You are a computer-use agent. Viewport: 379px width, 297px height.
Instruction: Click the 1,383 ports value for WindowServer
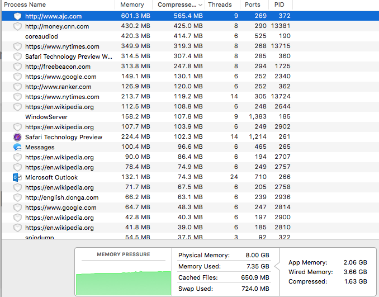tap(258, 116)
